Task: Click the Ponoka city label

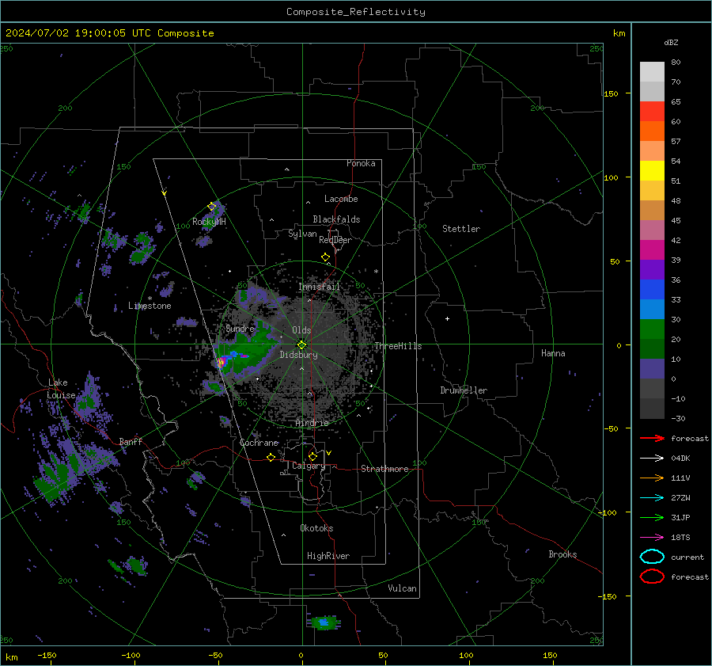Action: [361, 163]
